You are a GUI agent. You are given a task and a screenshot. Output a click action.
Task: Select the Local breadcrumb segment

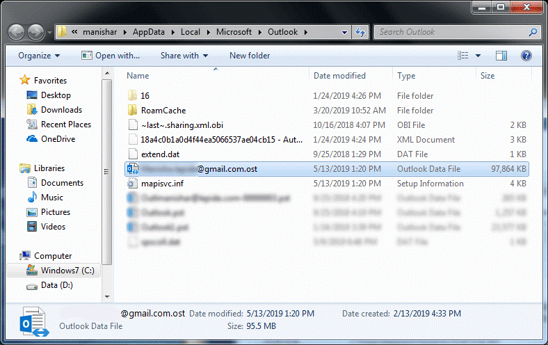pyautogui.click(x=191, y=32)
